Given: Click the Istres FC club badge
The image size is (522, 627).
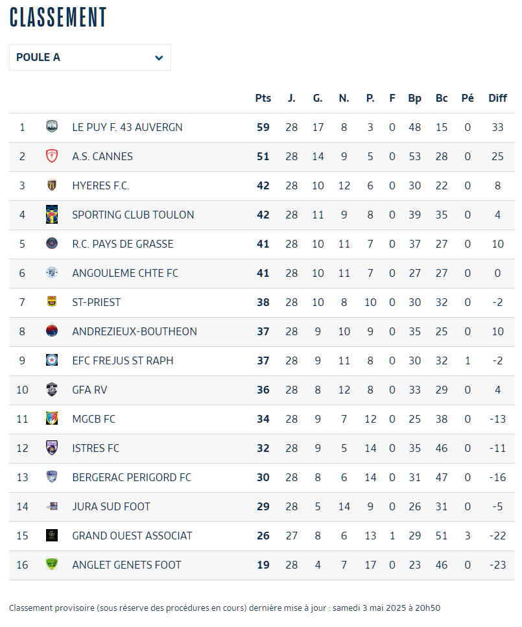Looking at the screenshot, I should click(x=52, y=448).
